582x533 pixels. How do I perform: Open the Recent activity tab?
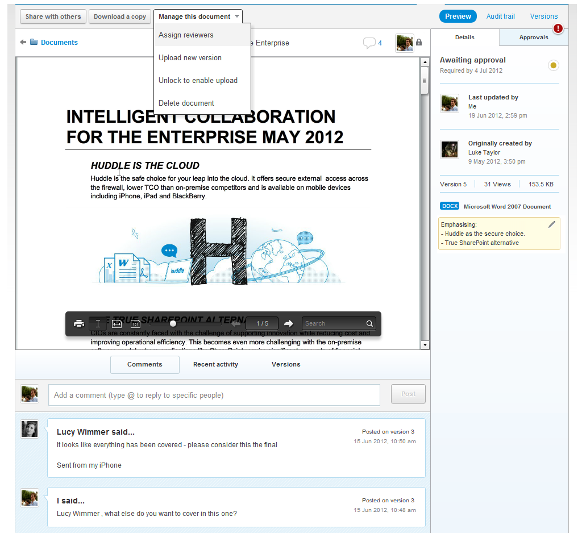[x=215, y=364]
